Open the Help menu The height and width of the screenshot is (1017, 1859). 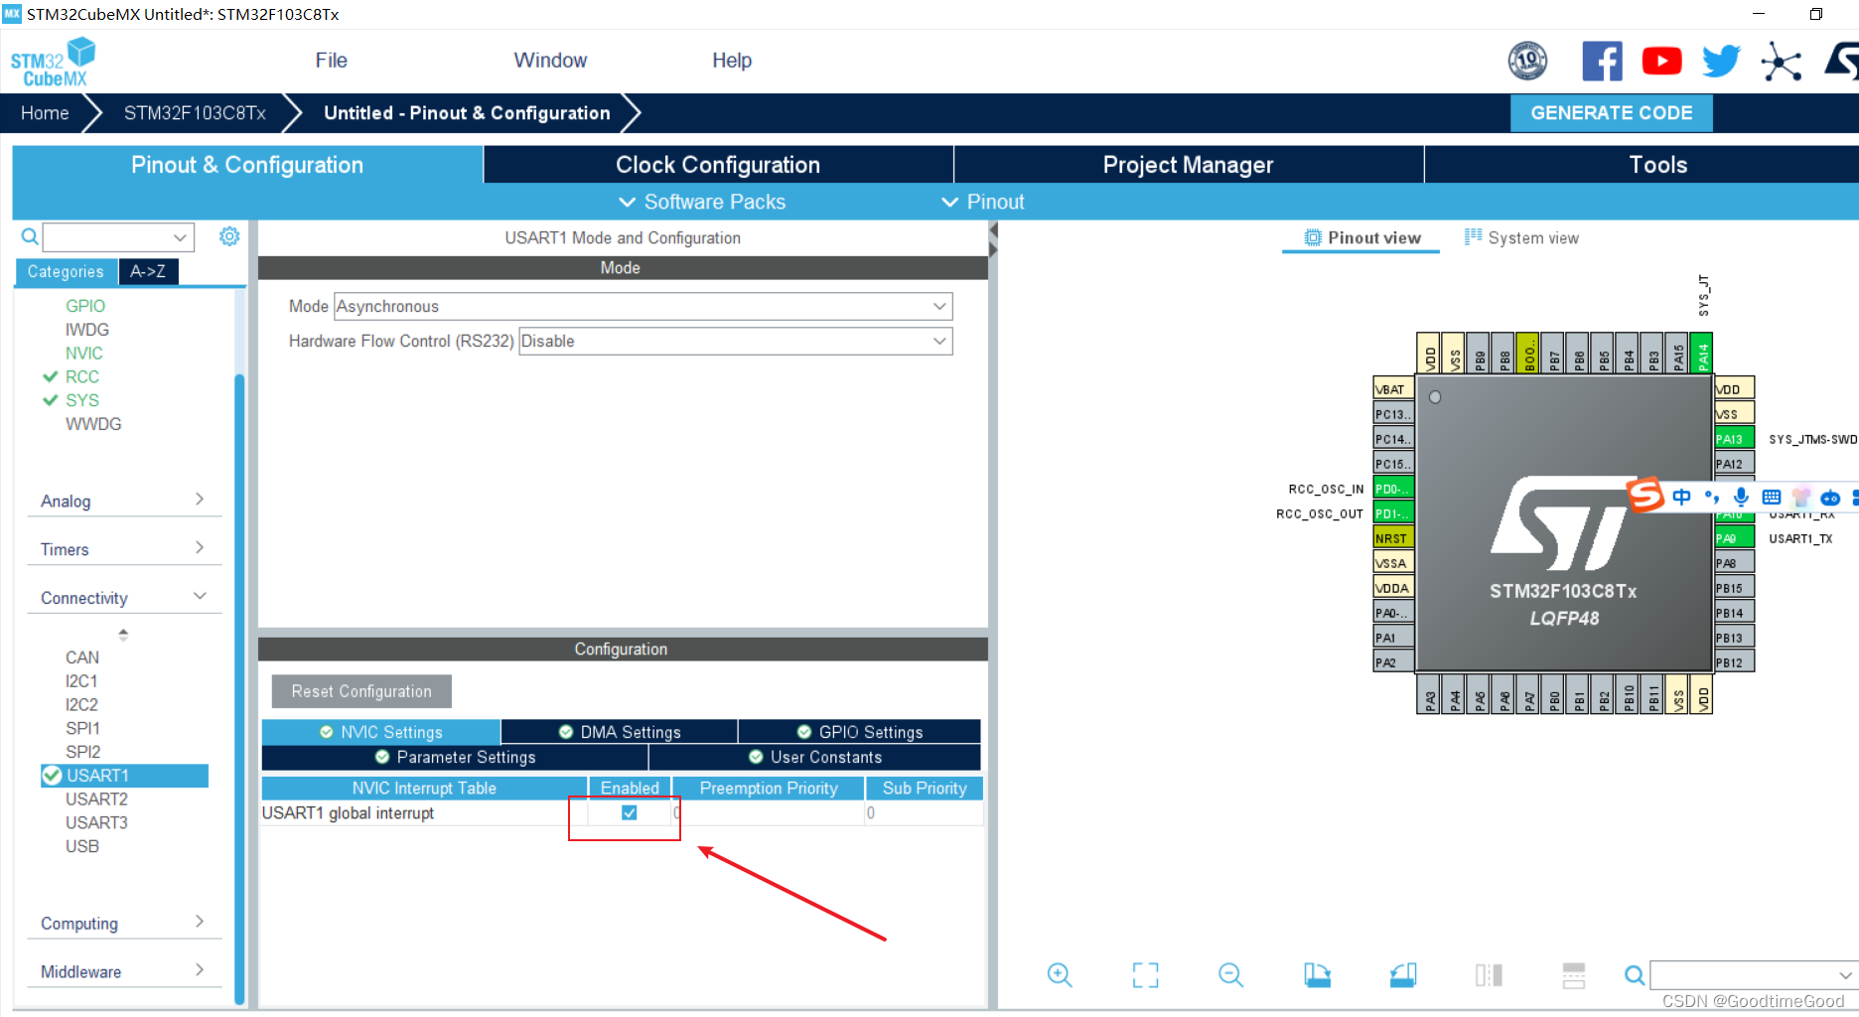point(732,61)
